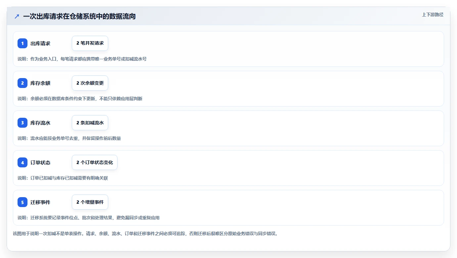
Task: Select the '迁移事件' step label
Action: [40, 202]
